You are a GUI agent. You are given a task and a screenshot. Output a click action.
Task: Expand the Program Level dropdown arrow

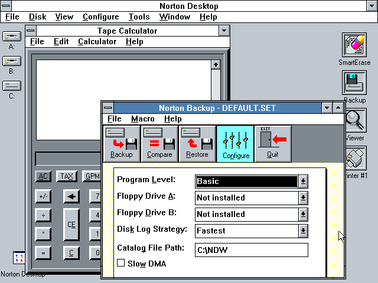[x=303, y=181]
